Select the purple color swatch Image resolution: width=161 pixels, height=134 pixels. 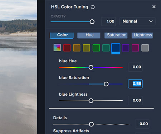[126, 48]
